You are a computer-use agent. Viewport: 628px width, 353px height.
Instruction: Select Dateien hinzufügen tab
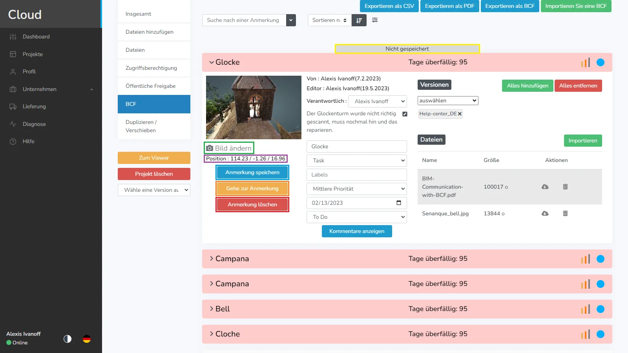154,32
